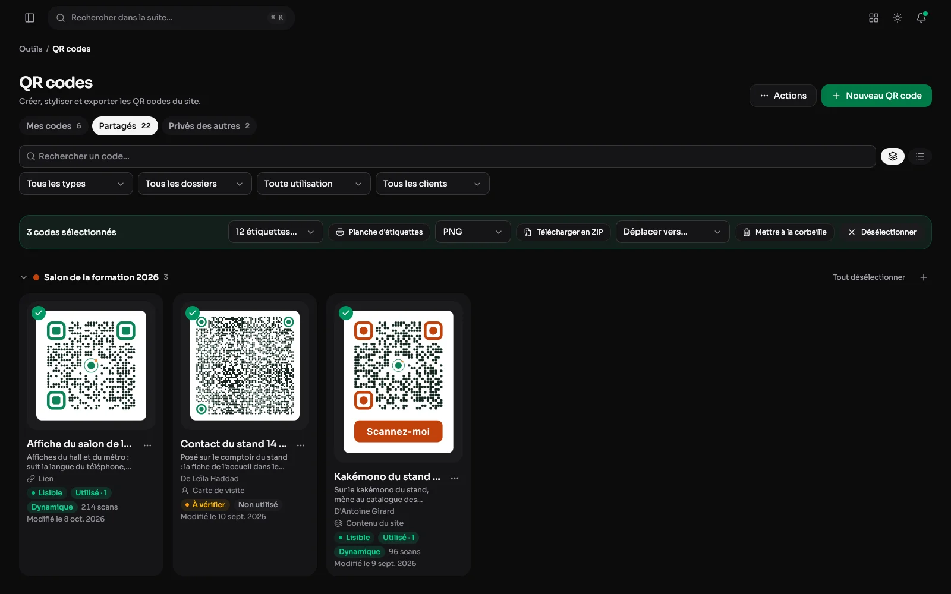Image resolution: width=951 pixels, height=594 pixels.
Task: Click the À vérifier status badge
Action: pos(205,505)
